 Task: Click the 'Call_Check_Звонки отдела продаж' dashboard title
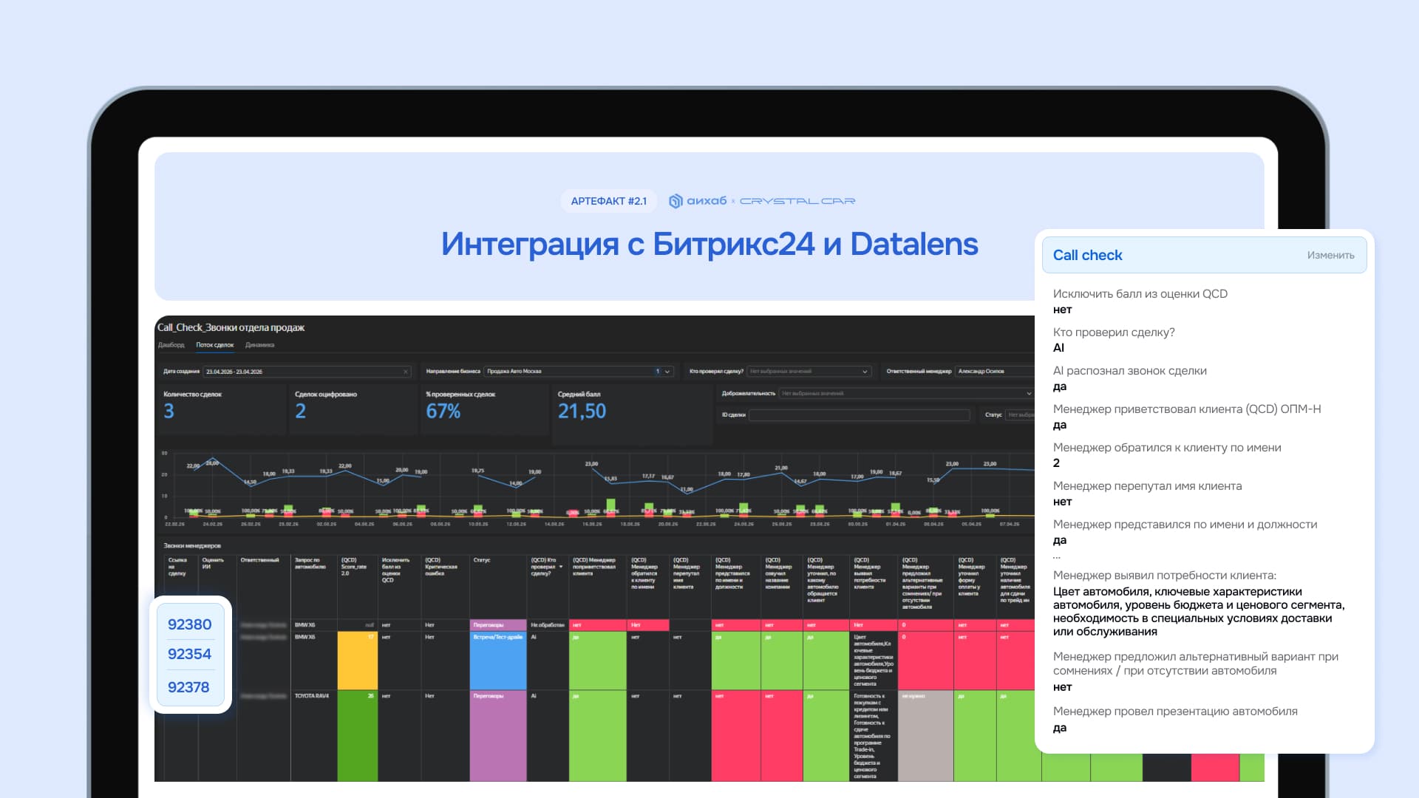point(231,327)
